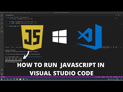
Task: Split the terminal pane
Action: click(x=114, y=47)
